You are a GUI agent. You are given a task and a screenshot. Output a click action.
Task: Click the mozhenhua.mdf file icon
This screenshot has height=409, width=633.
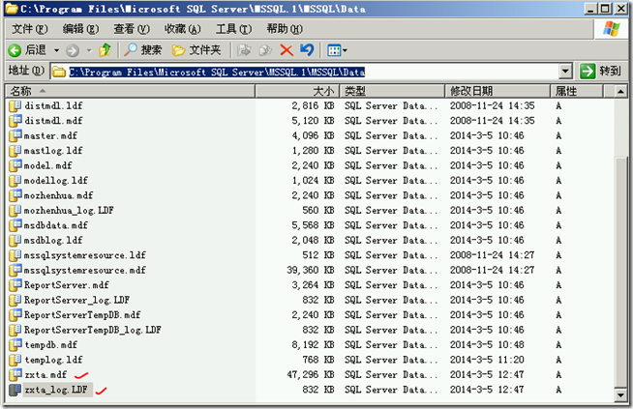[15, 195]
